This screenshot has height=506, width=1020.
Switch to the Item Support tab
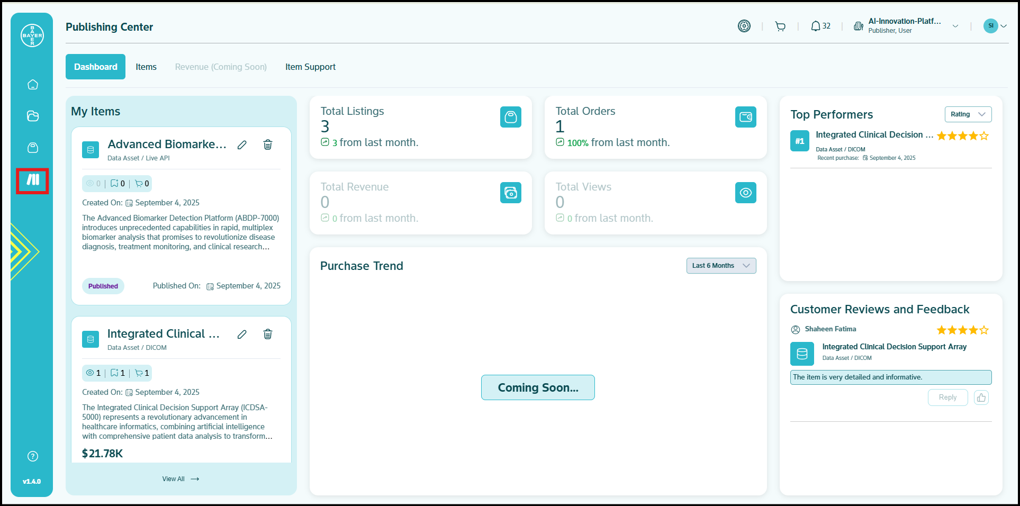point(310,67)
